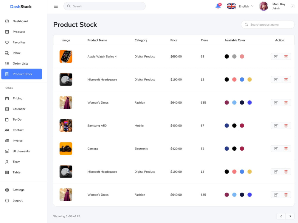Screen dimensions: 298x223
Task: Click the Settings gear icon
Action: (x=7, y=190)
